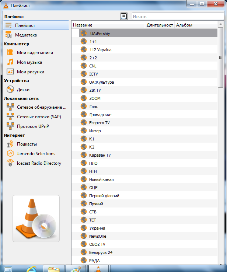This screenshot has height=272, width=227.
Task: Select the OBOZ TV channel
Action: 144,244
